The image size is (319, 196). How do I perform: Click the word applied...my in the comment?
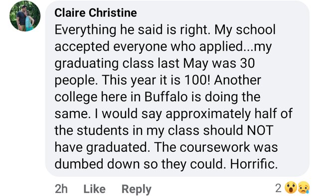click(x=235, y=47)
